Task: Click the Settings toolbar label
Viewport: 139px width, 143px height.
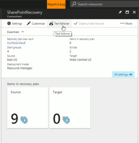Action: click(17, 24)
